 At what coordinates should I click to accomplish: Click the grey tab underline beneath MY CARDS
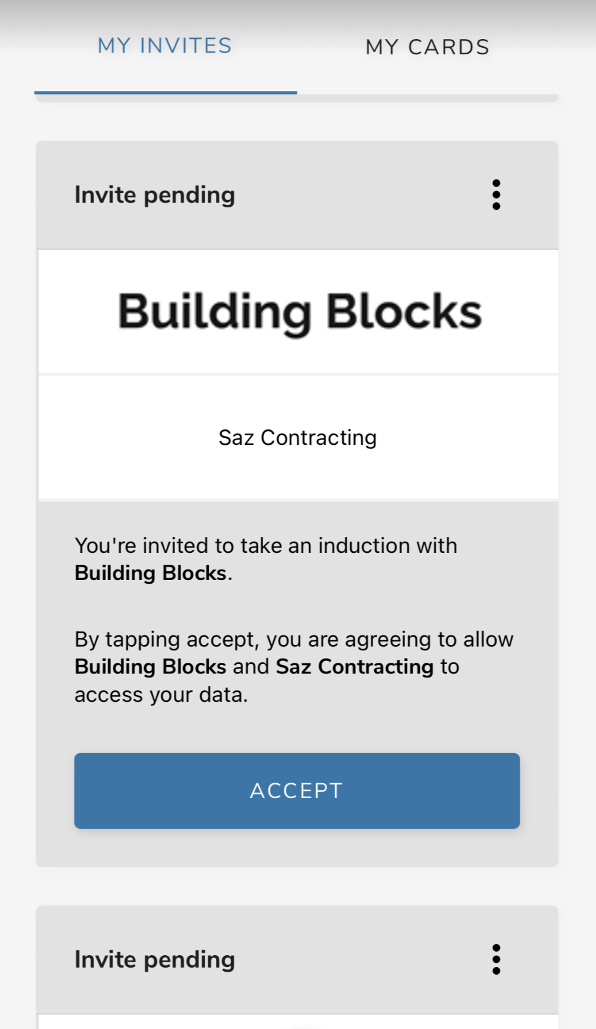pyautogui.click(x=427, y=97)
